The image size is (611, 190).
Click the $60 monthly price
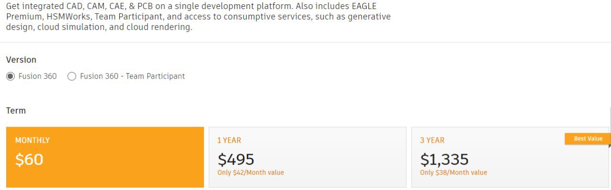coord(29,159)
